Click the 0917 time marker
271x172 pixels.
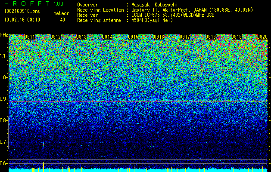click(185, 37)
